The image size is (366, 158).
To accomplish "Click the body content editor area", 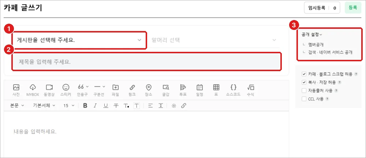I will pyautogui.click(x=146, y=134).
